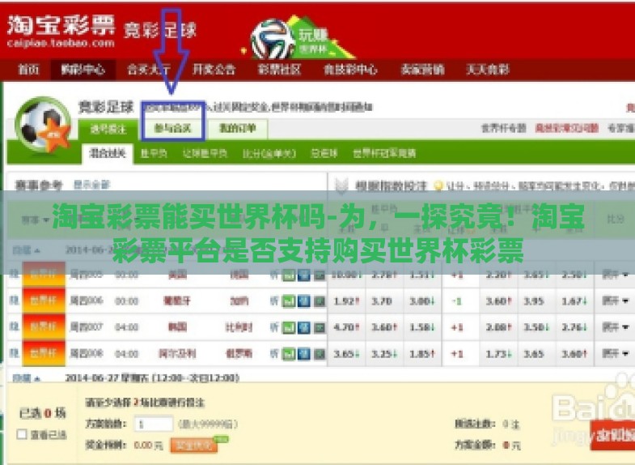
Task: Click 析 analysis link in the 周四006 row
Action: click(x=274, y=301)
